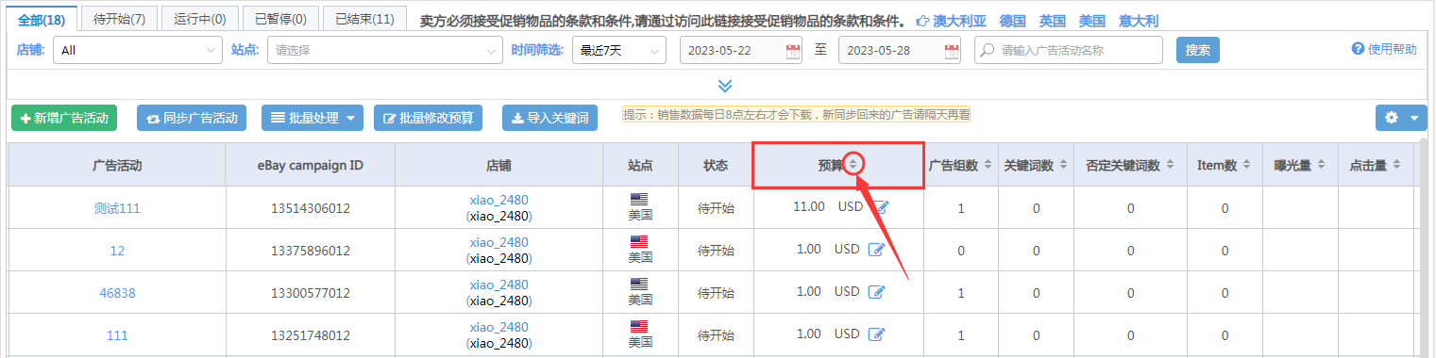The height and width of the screenshot is (358, 1436).
Task: Edit budget icon for campaign 46838 row
Action: point(876,292)
